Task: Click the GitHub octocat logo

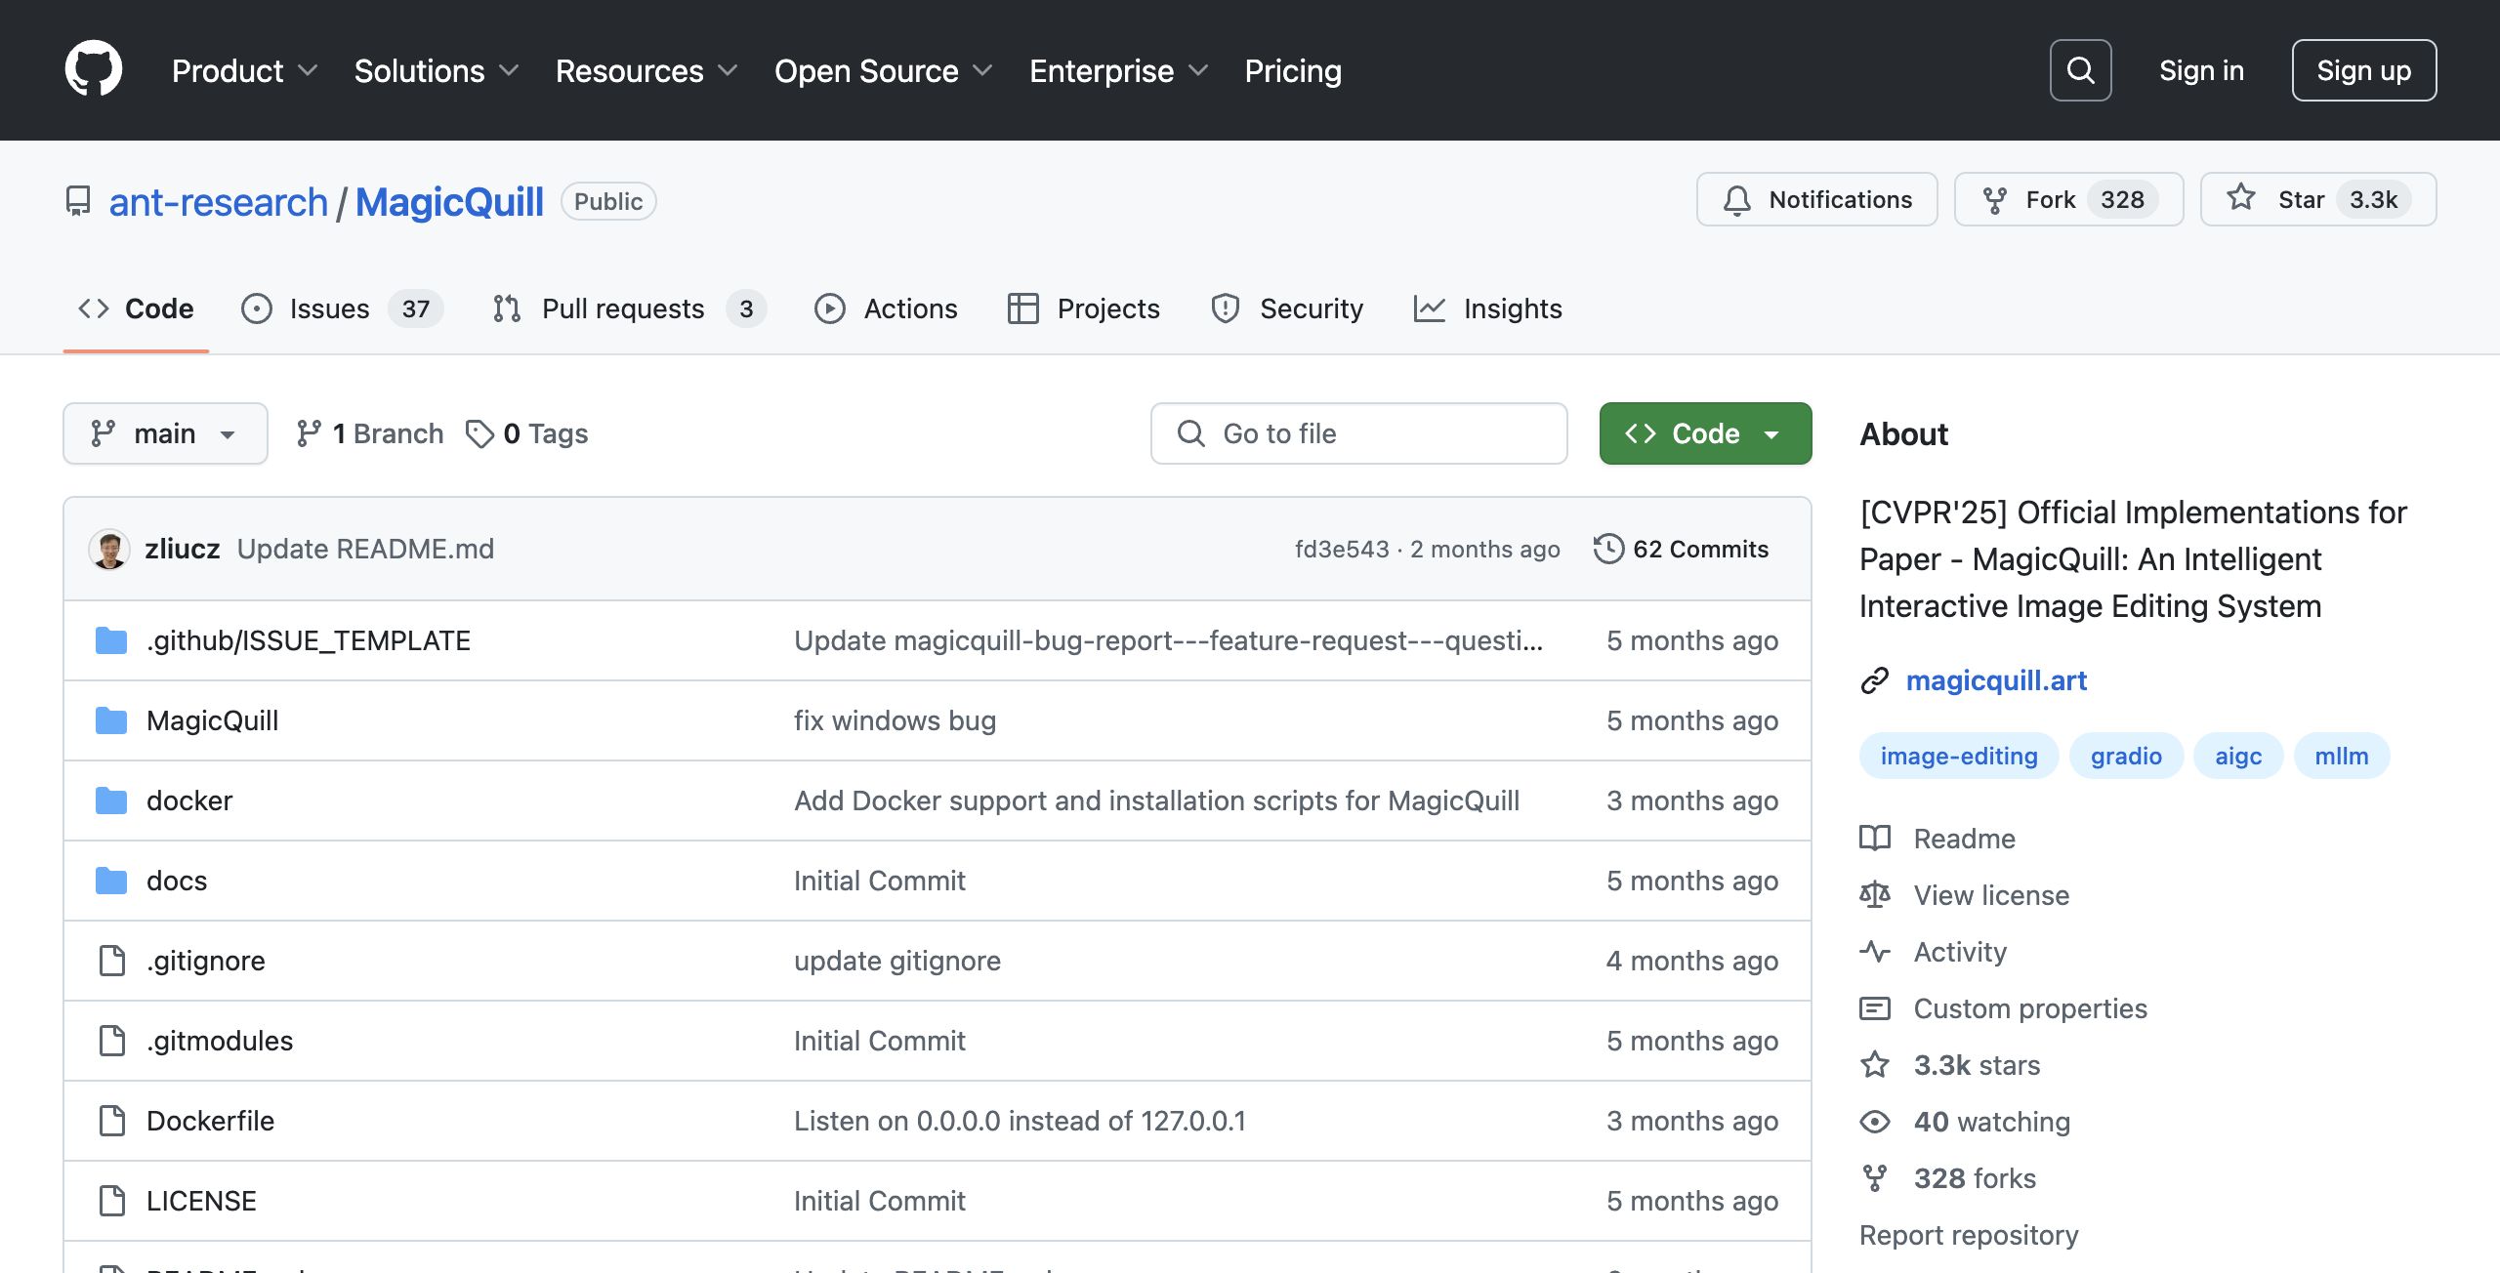Action: (94, 69)
